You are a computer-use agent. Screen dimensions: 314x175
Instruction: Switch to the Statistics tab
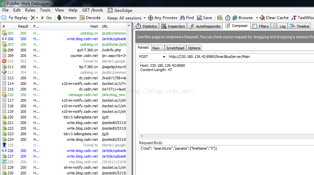click(146, 26)
